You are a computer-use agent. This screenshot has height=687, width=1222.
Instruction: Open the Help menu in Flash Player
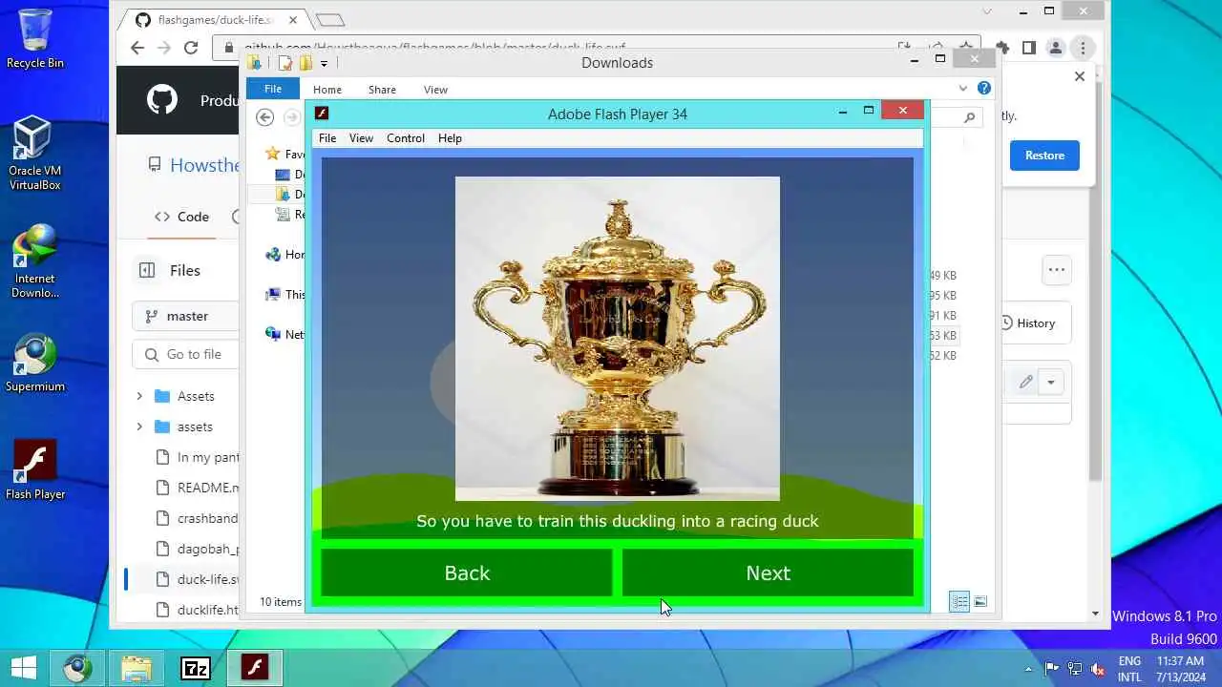pyautogui.click(x=450, y=138)
